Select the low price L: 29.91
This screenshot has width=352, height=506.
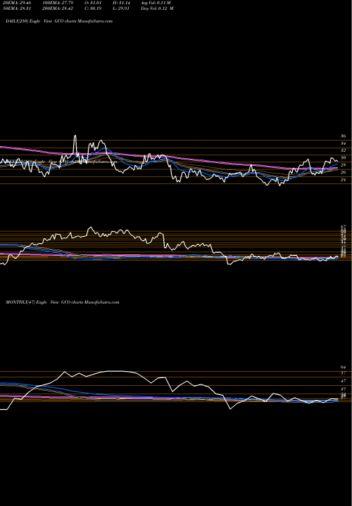[x=121, y=8]
